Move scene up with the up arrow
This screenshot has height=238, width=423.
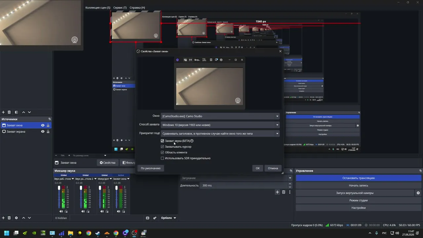[23, 112]
